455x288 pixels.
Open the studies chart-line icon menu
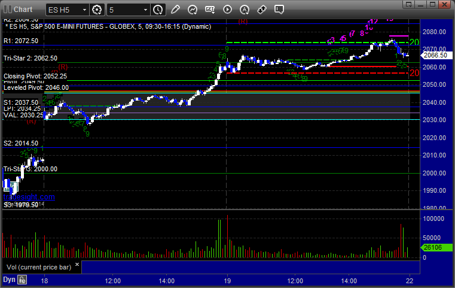point(193,10)
